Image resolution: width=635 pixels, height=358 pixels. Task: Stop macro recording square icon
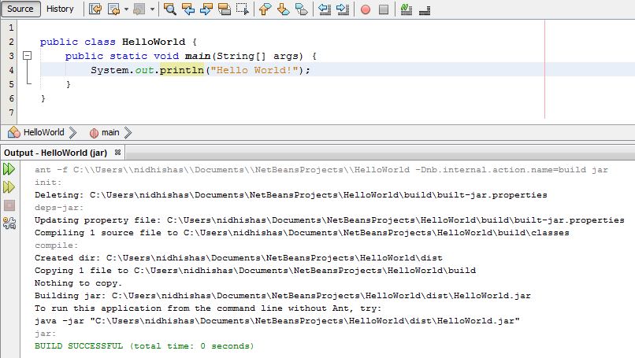point(384,9)
